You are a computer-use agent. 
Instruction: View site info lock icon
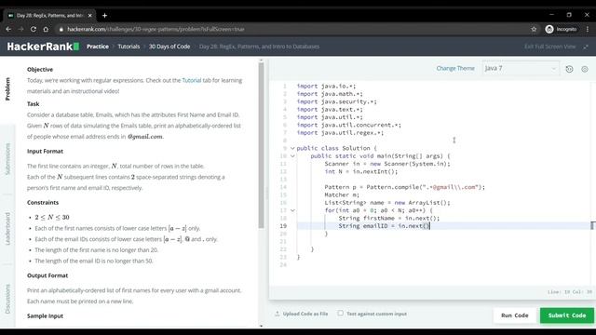click(x=61, y=29)
